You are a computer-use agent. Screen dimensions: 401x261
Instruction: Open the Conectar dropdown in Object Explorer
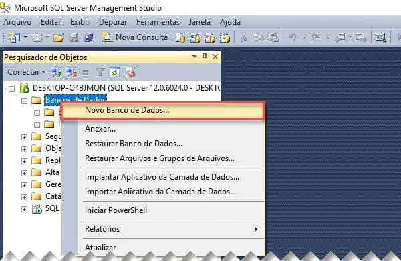coord(26,72)
